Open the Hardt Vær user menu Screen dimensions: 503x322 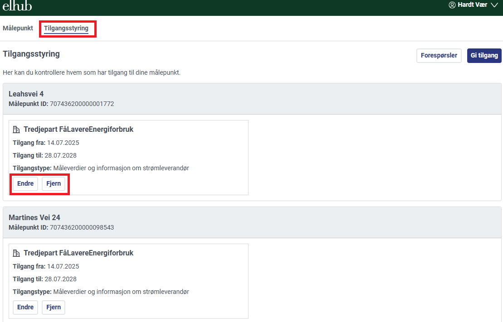(x=473, y=5)
